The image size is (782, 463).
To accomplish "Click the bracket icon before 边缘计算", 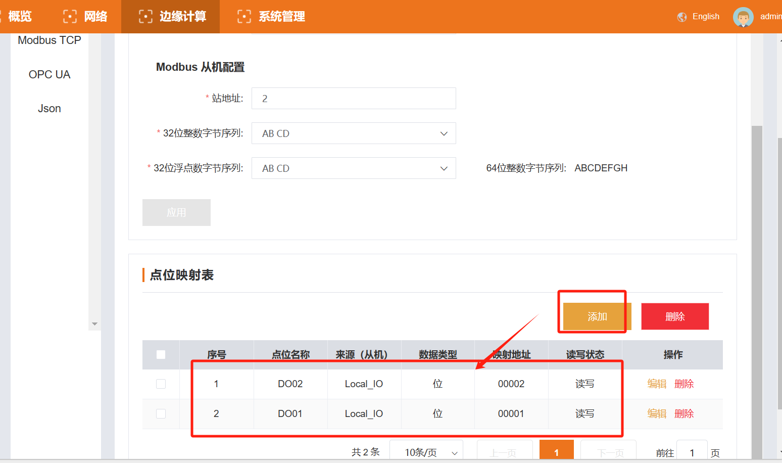I will 145,17.
